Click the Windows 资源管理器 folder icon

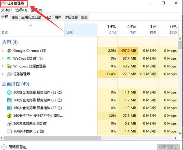[x=9, y=66]
